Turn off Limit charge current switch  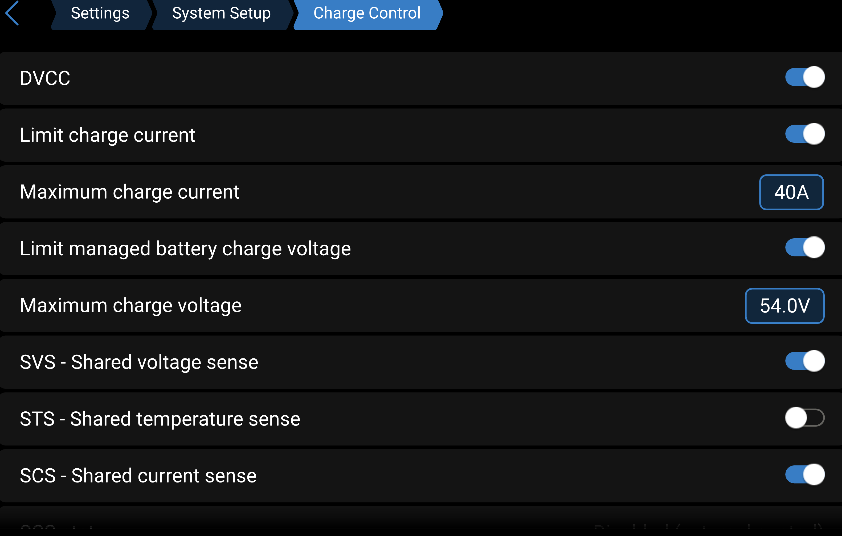point(804,134)
